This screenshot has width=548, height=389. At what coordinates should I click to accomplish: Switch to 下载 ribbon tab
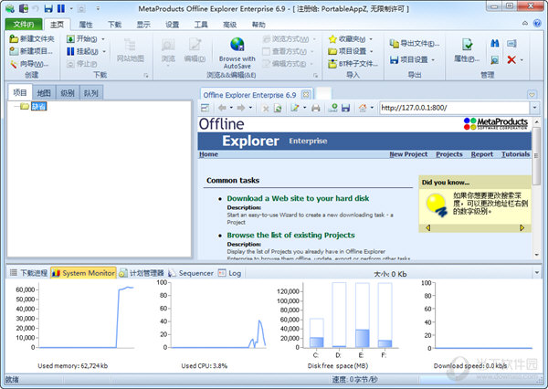[115, 24]
